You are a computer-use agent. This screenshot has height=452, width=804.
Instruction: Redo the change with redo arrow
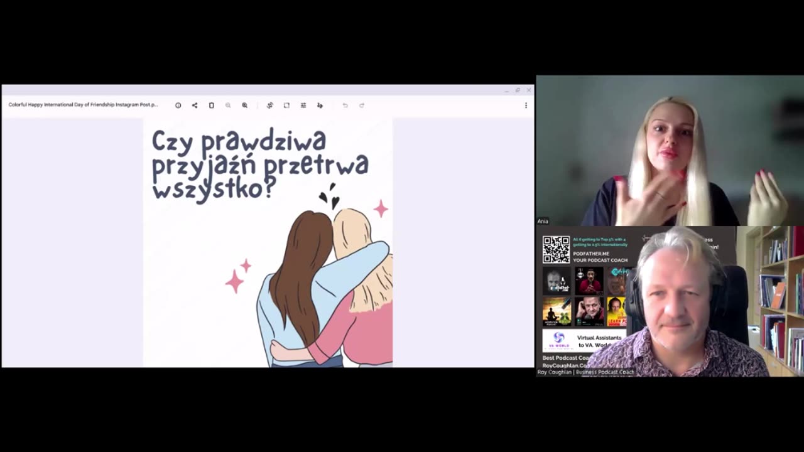click(x=361, y=105)
